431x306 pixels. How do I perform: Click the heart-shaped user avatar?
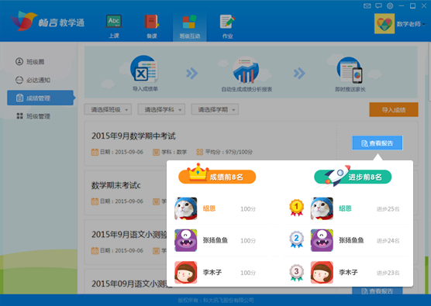(384, 23)
